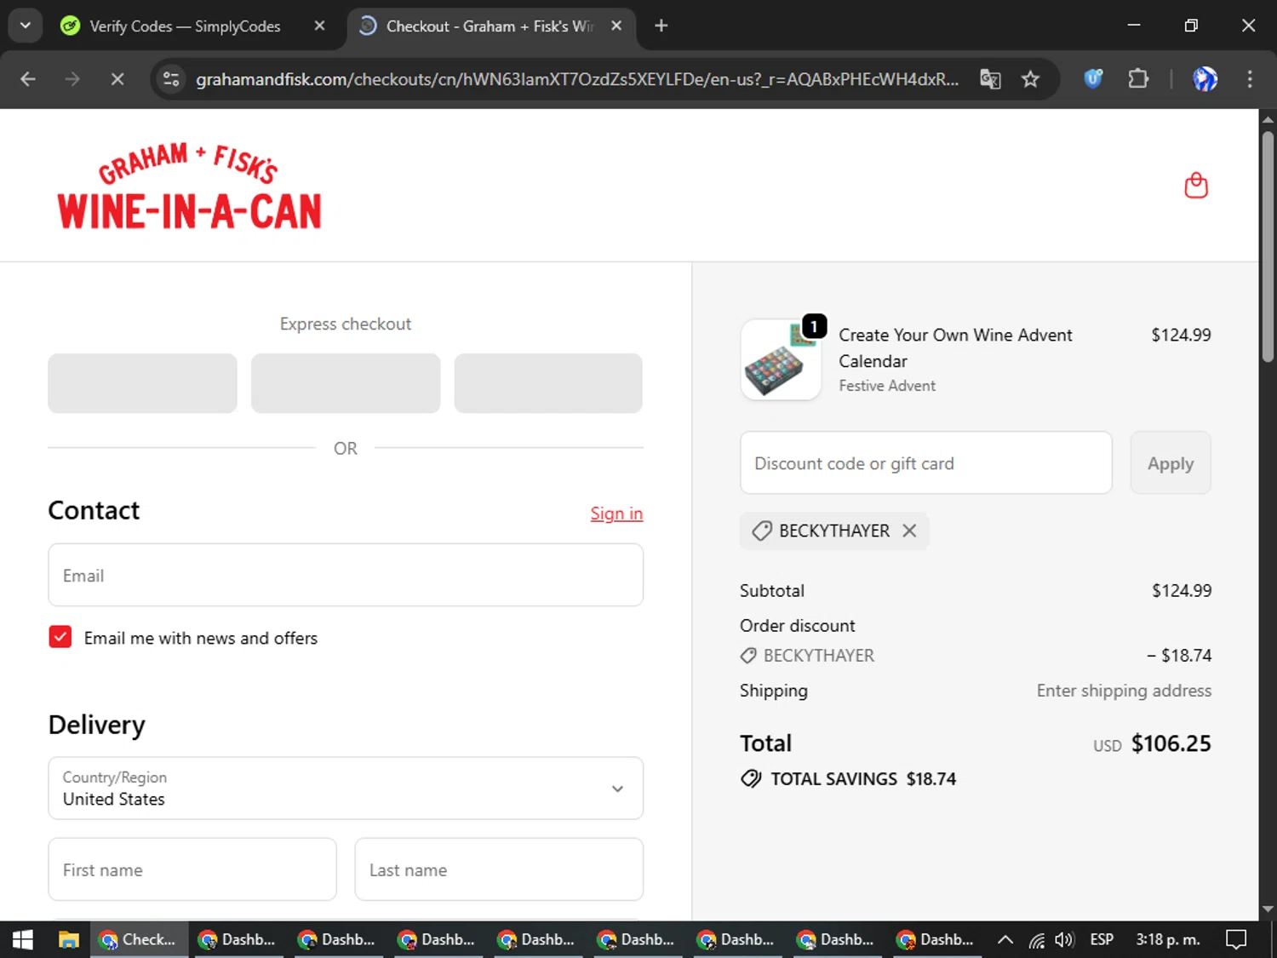Add a new browser tab

pos(661,26)
